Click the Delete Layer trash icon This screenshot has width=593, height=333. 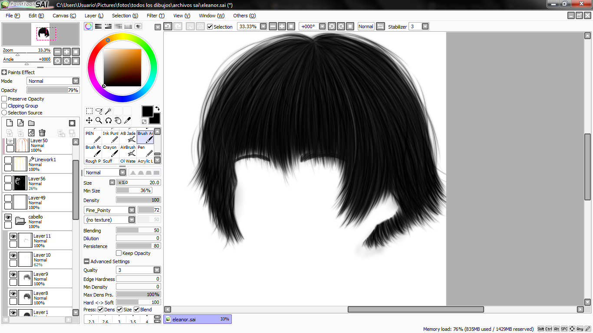[x=42, y=133]
